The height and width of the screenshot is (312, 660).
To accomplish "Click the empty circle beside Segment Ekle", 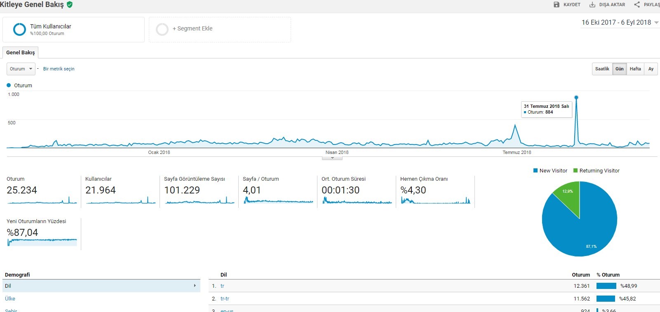I will click(x=162, y=29).
